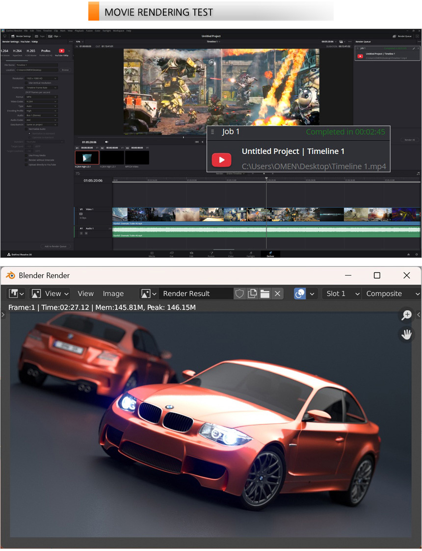Enable Upload directly to YouTube
The height and width of the screenshot is (551, 422).
click(26, 165)
